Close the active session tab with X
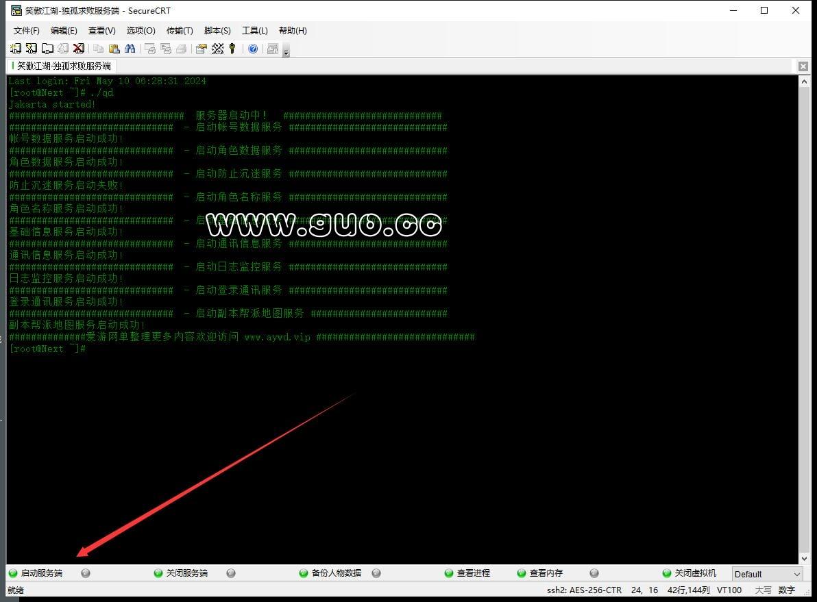Viewport: 817px width, 602px height. click(x=803, y=66)
